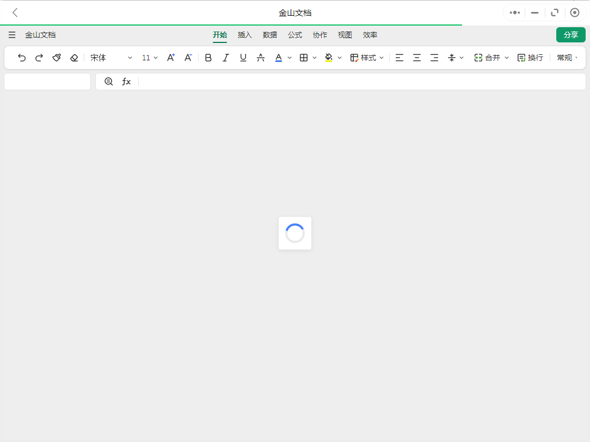Redo the last action
The height and width of the screenshot is (442, 590).
39,58
